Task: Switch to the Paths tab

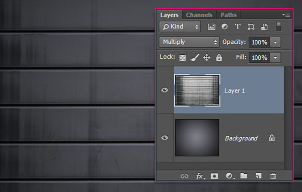Action: (x=229, y=15)
